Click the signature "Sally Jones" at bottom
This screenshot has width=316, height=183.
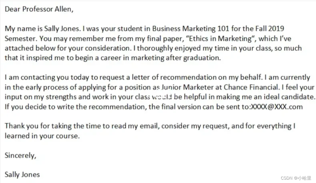pos(22,174)
